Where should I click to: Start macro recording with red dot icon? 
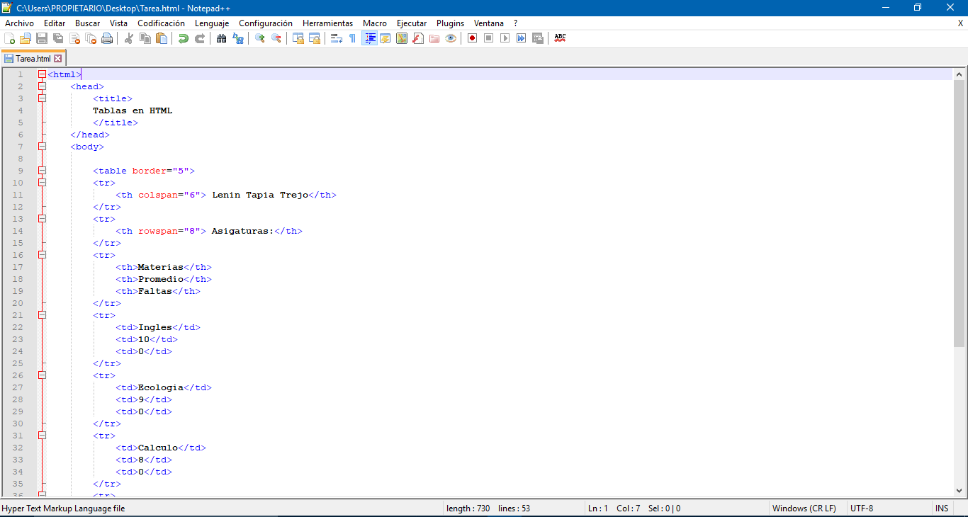471,38
